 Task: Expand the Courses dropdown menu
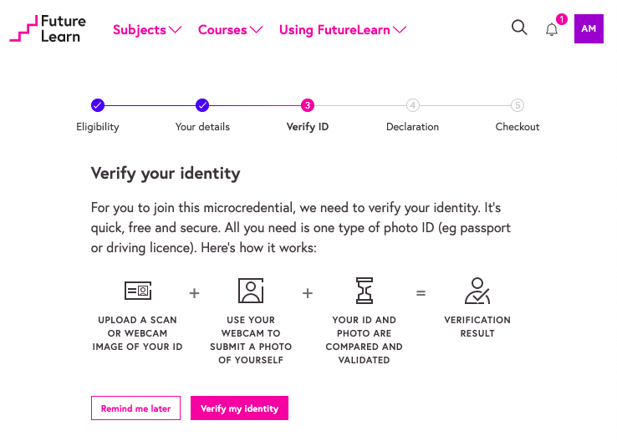pyautogui.click(x=230, y=30)
